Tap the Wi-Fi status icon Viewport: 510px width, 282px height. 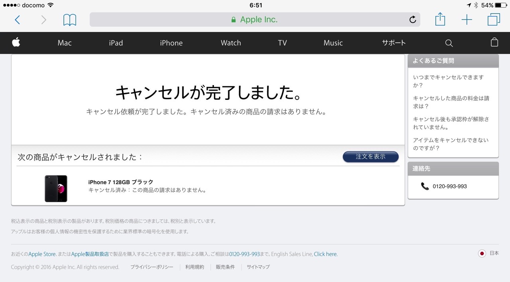click(50, 5)
